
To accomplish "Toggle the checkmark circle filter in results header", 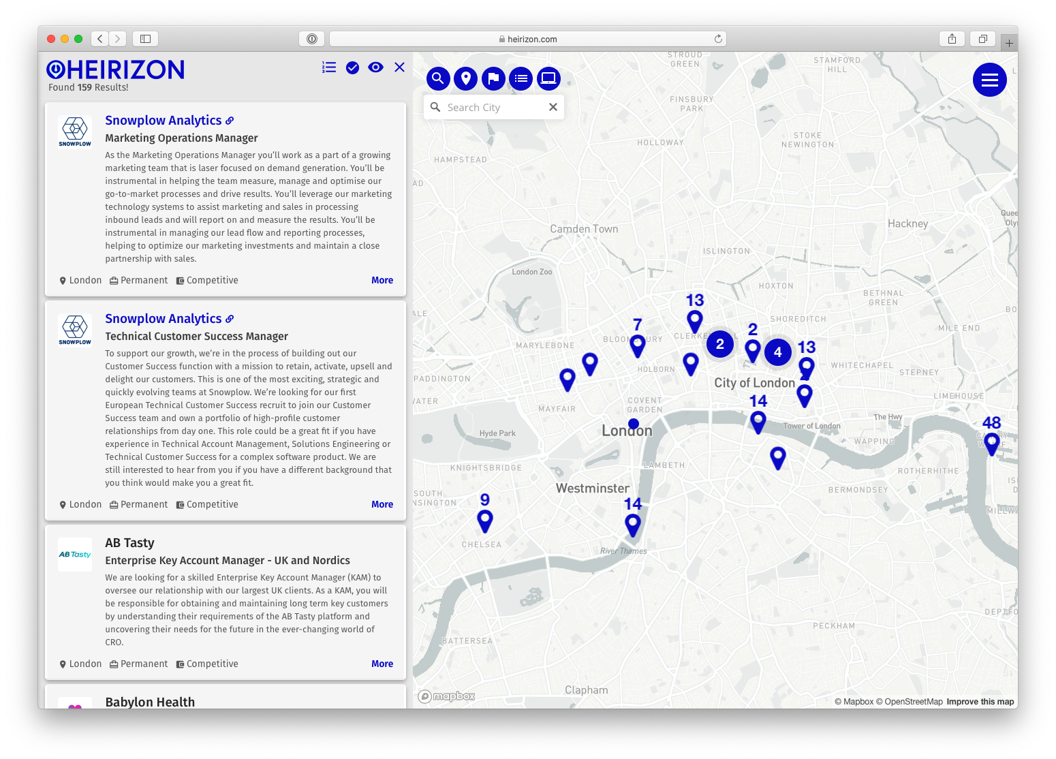I will (x=352, y=67).
